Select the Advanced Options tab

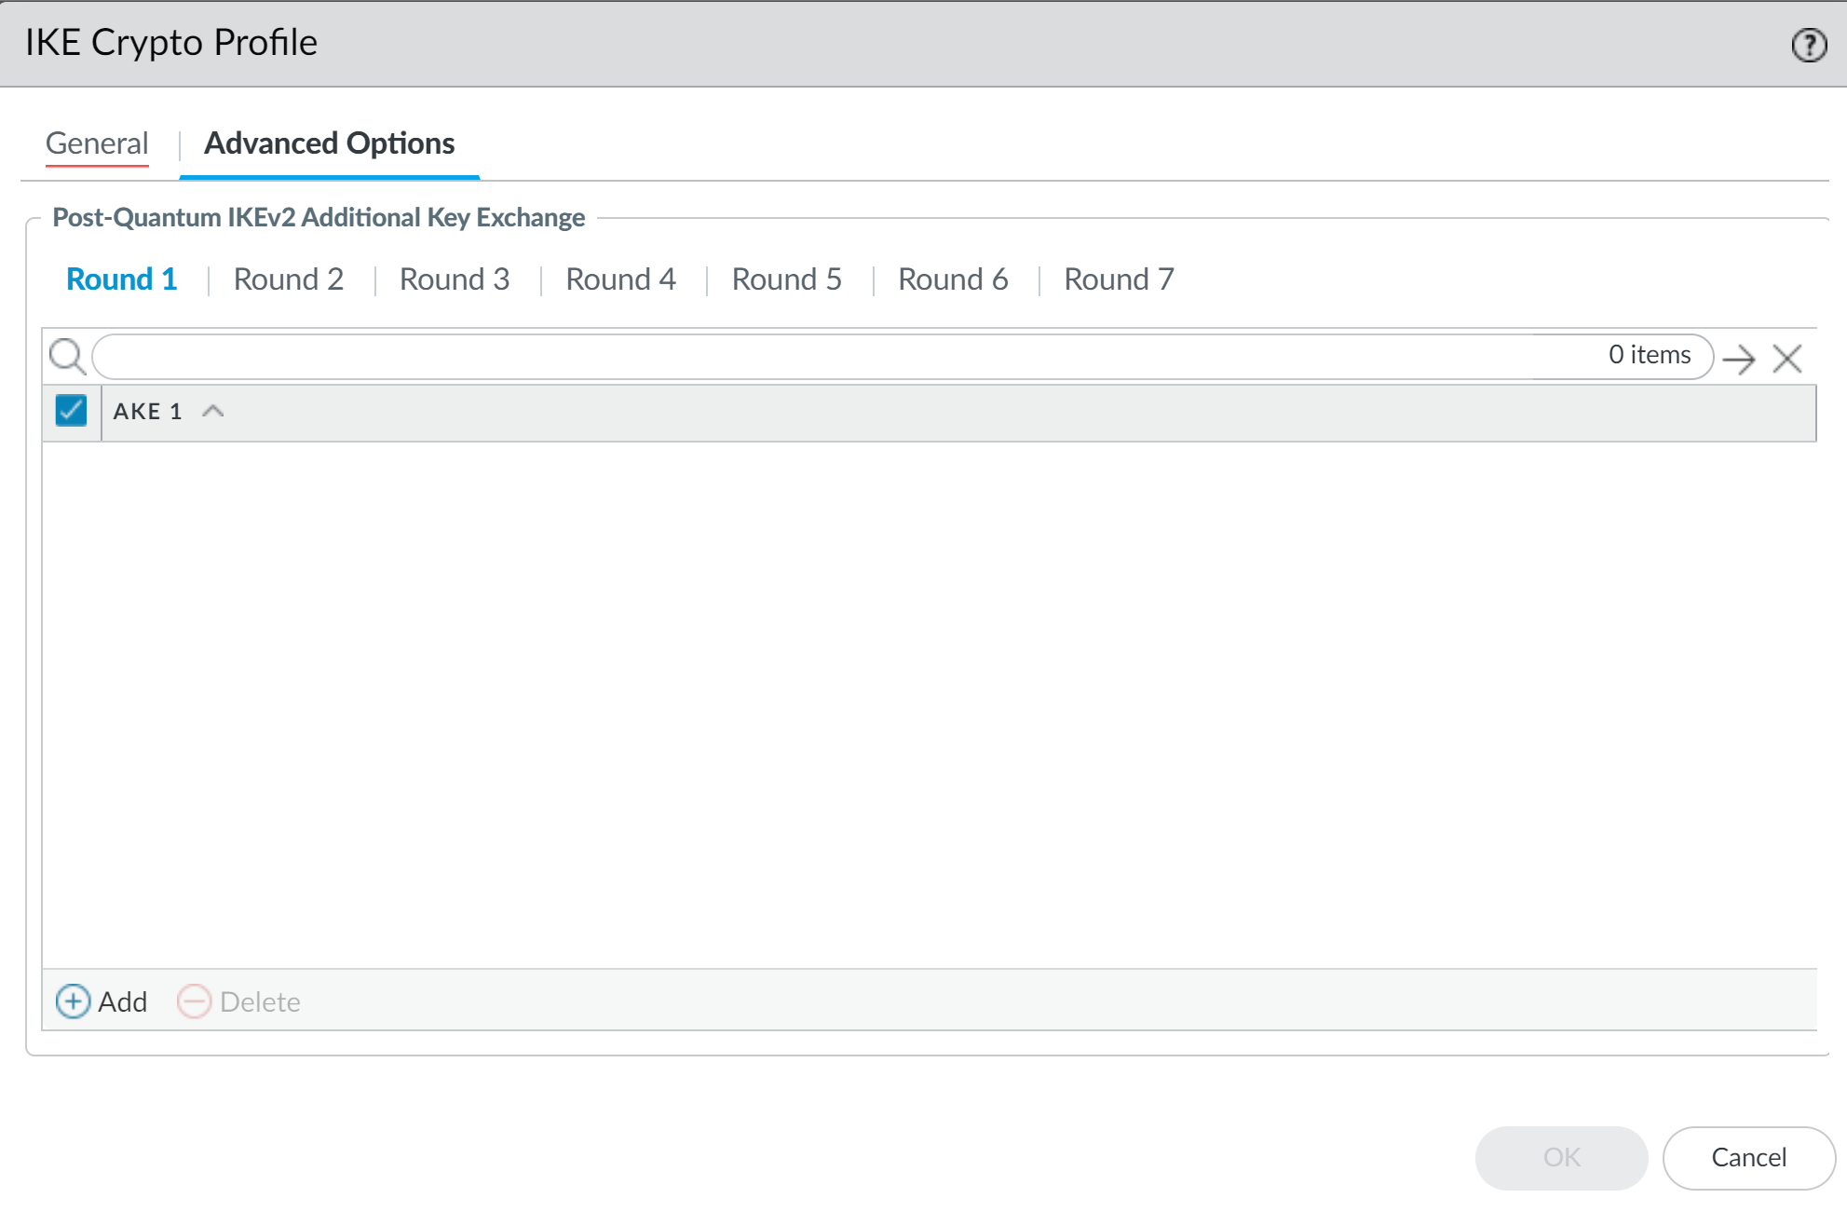329,143
